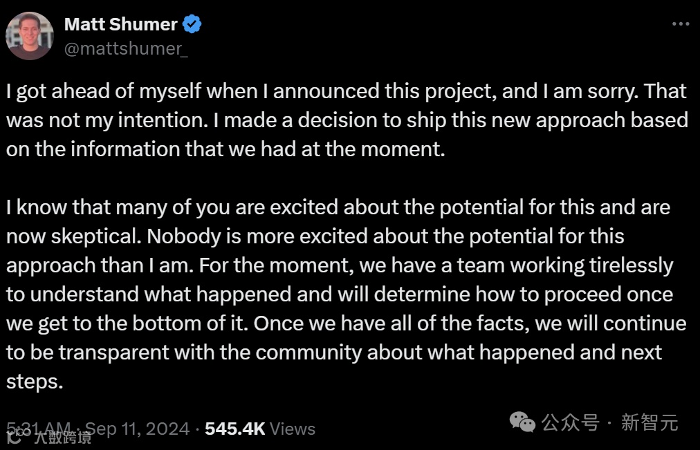Click the 大数跨境 watermark text
This screenshot has height=450, width=700.
63,437
